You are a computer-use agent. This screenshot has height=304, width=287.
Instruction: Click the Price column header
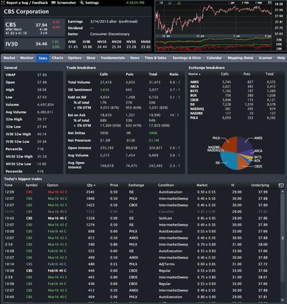(x=114, y=185)
